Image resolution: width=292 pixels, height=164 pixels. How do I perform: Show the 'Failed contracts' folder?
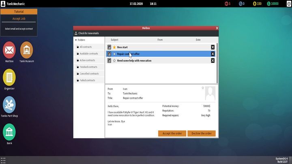87,80
